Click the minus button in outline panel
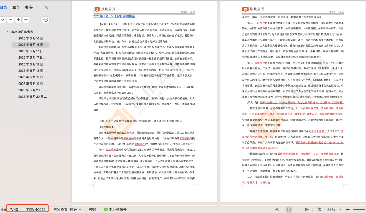Viewport: 366px width, 213px height. pyautogui.click(x=26, y=20)
